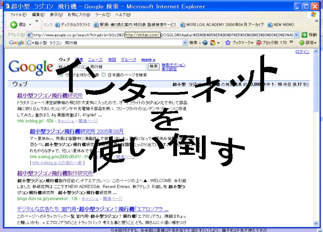This screenshot has height=232, width=323.
Task: Open the 設定 settings dropdown
Action: click(x=308, y=43)
